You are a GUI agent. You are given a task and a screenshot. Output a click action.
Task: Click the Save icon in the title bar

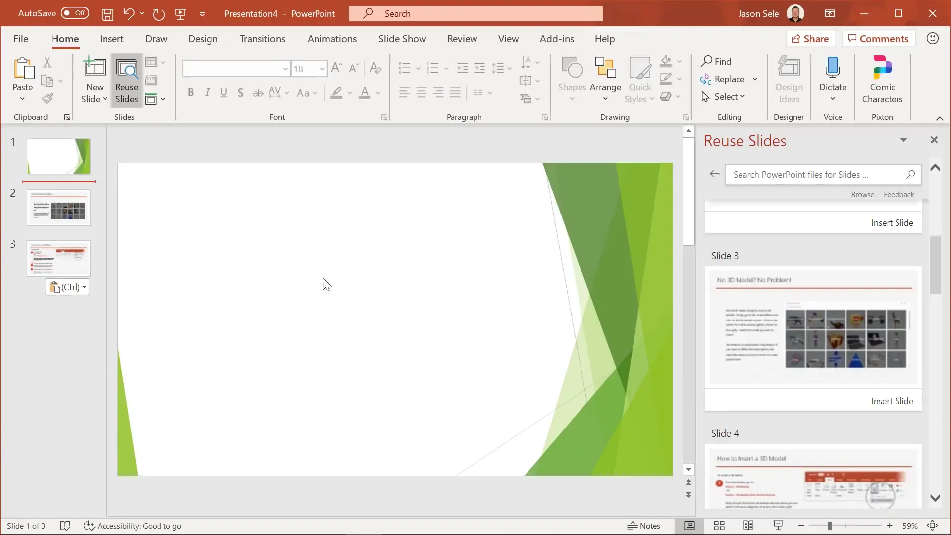tap(107, 14)
